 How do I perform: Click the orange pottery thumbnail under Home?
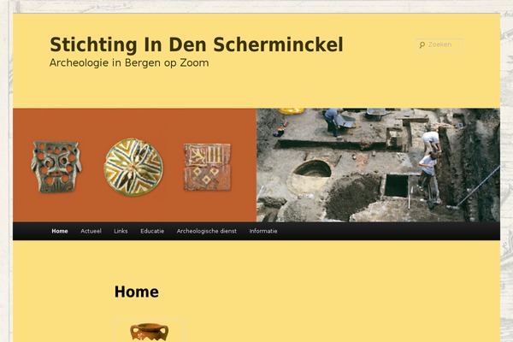pyautogui.click(x=149, y=331)
